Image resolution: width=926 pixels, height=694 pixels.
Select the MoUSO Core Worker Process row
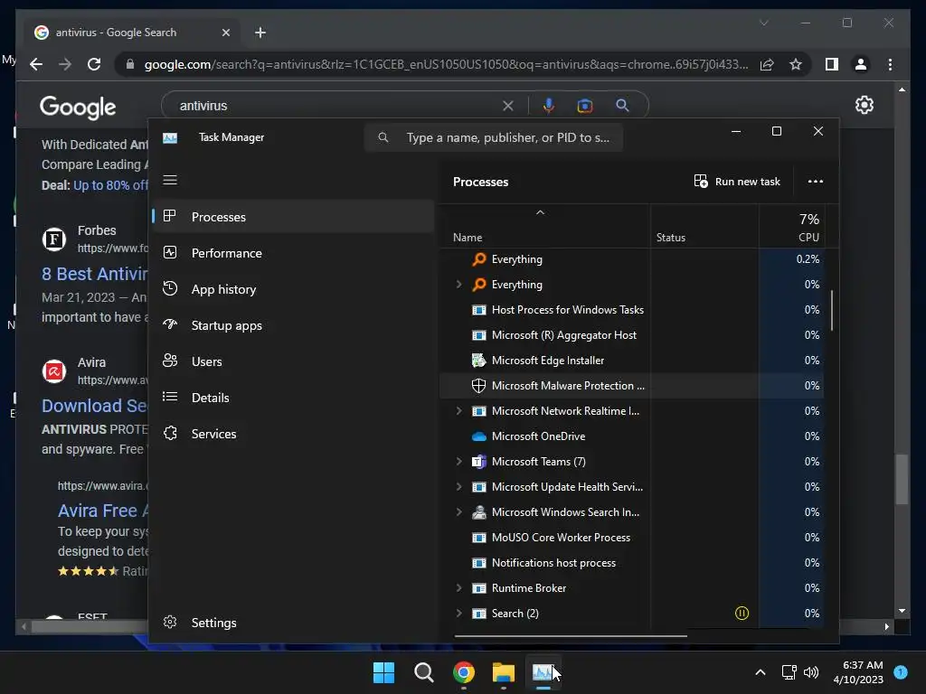pyautogui.click(x=632, y=538)
